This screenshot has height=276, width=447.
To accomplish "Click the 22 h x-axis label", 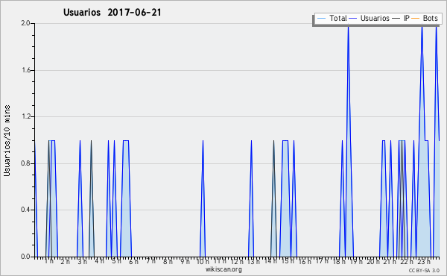I will (407, 261).
